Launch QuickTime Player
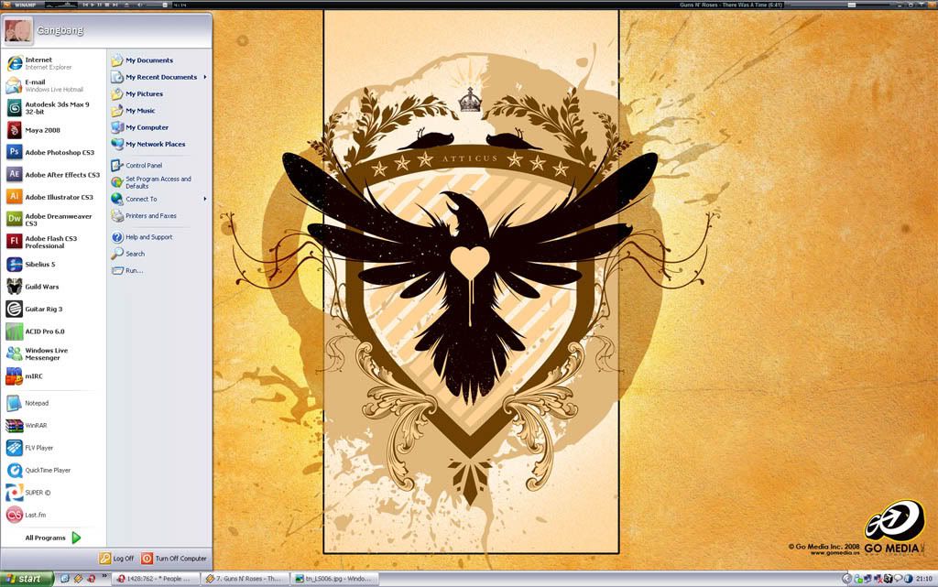938x587 pixels. click(x=52, y=471)
